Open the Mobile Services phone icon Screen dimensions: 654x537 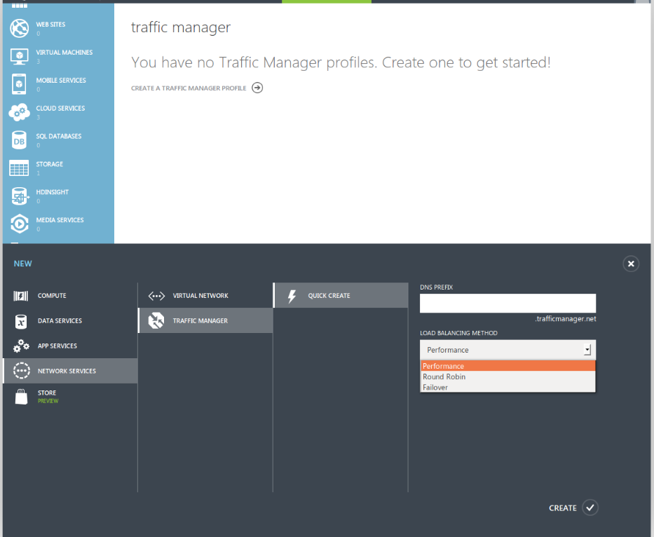click(x=19, y=84)
